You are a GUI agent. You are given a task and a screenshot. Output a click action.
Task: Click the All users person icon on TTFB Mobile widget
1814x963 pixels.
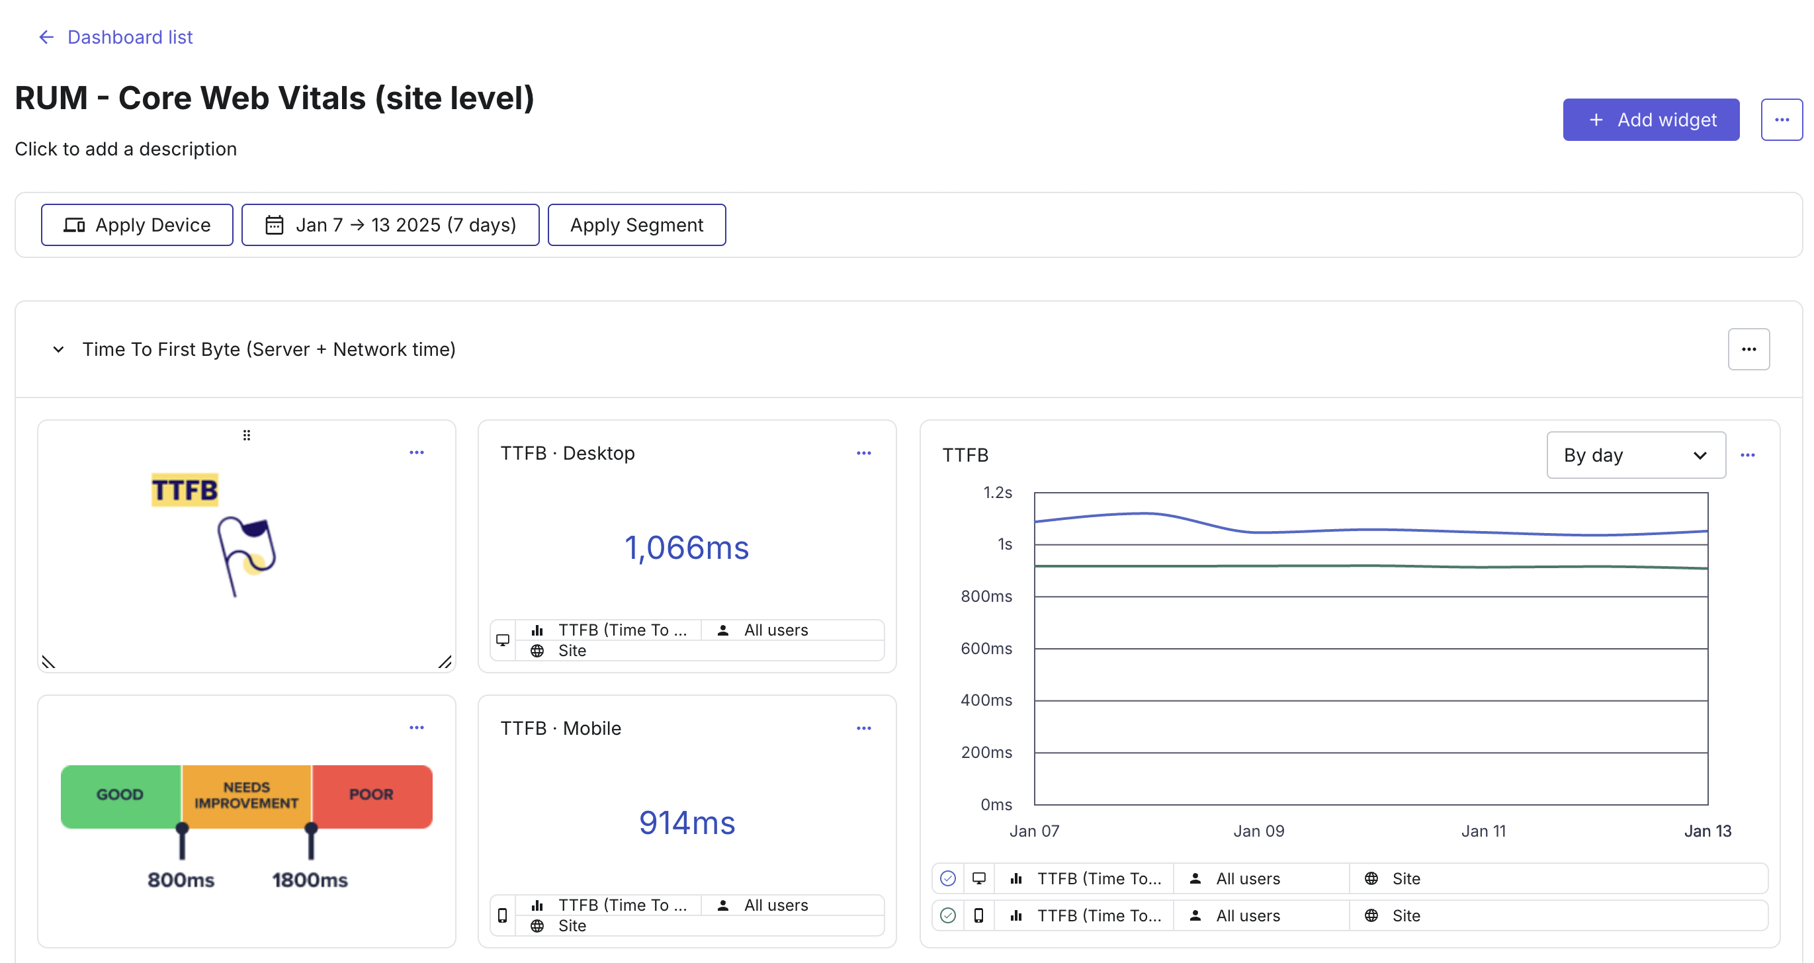(722, 905)
